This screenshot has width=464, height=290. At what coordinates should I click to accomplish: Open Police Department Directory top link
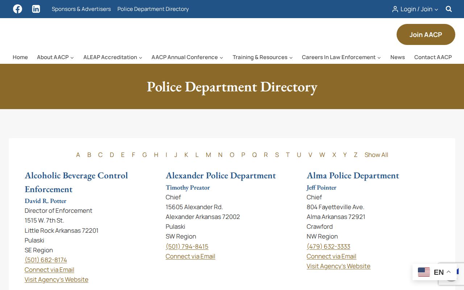pos(153,9)
